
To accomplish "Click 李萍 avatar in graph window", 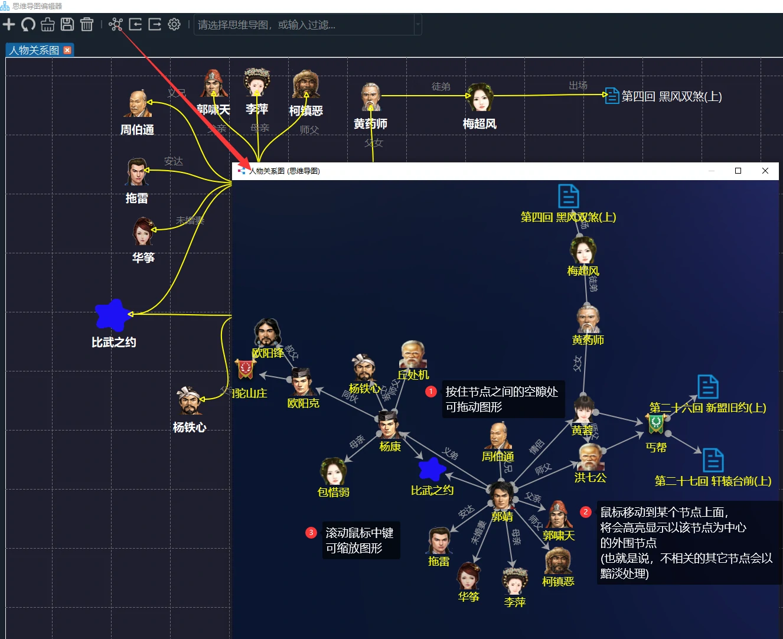I will 514,581.
